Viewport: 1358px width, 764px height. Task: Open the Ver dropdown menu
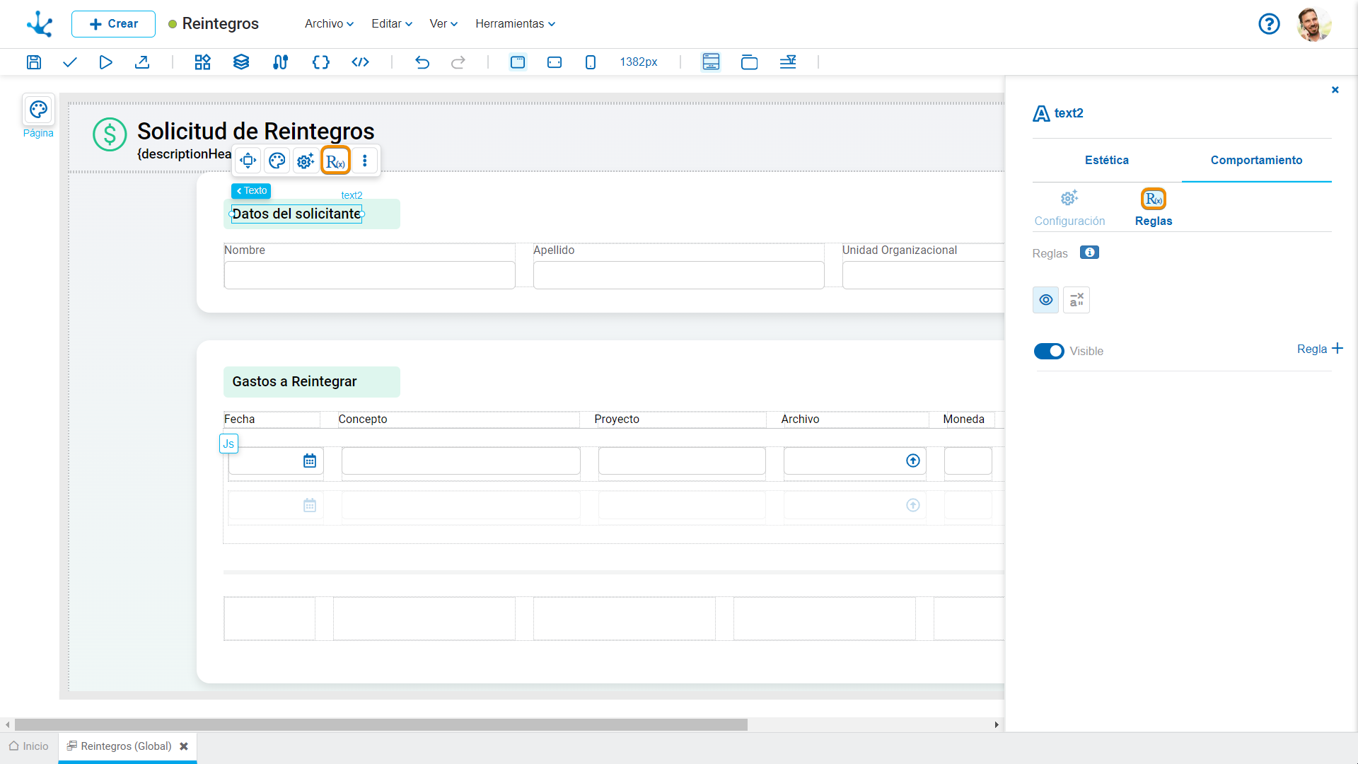pos(441,23)
